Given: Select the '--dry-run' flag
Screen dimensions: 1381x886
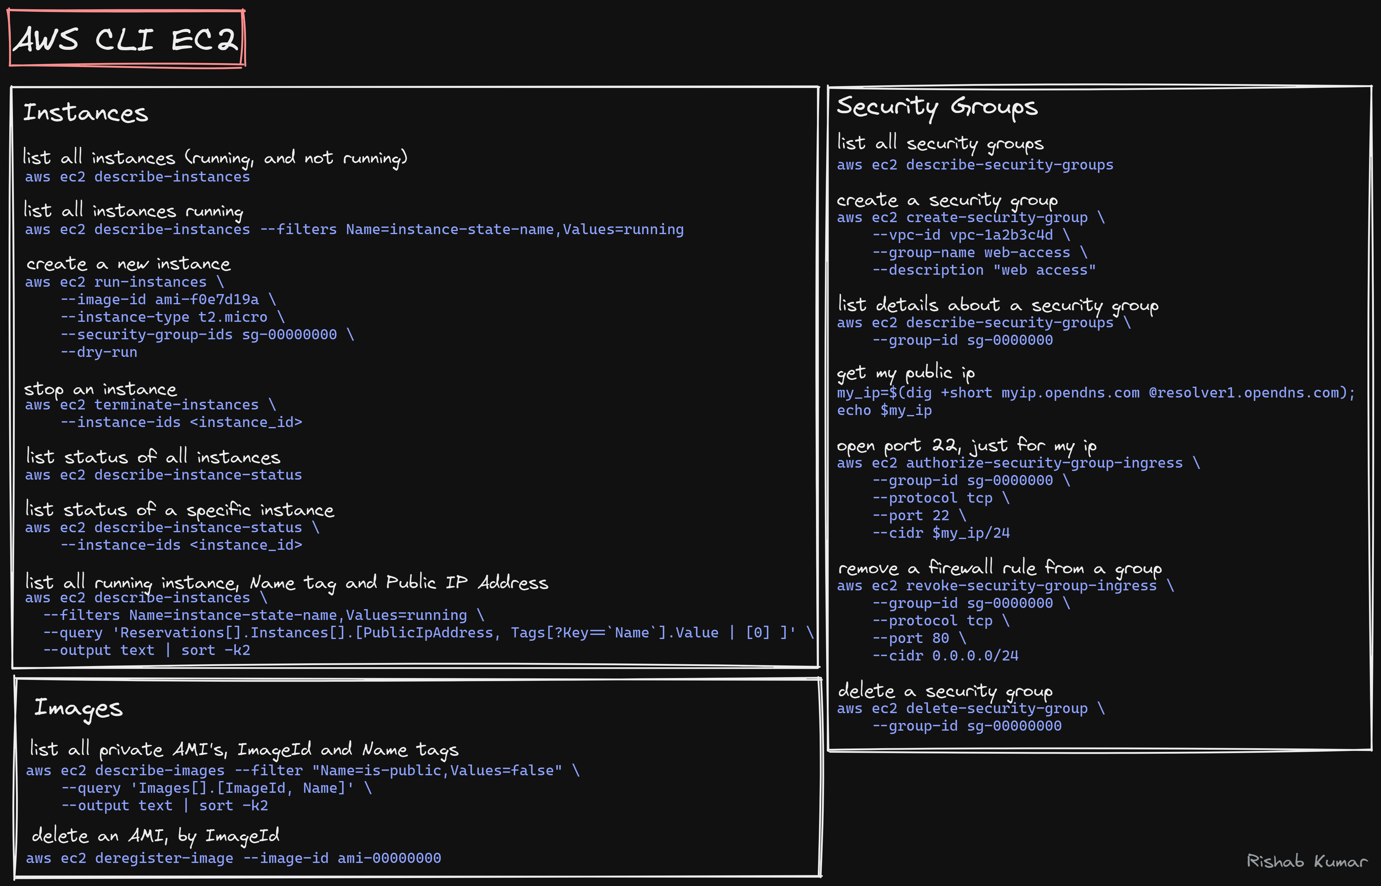Looking at the screenshot, I should point(99,352).
